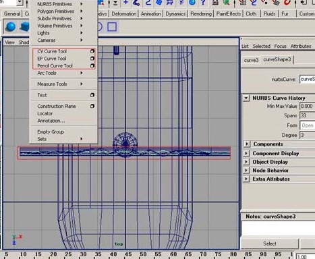Choose Annotation... menu entry

tap(51, 121)
